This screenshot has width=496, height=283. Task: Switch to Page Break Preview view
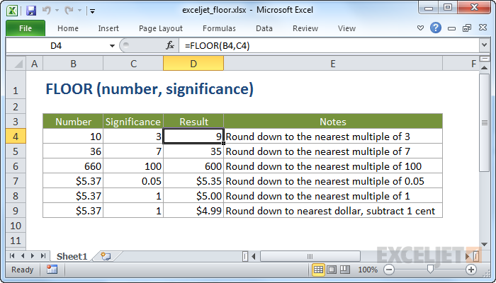click(344, 270)
